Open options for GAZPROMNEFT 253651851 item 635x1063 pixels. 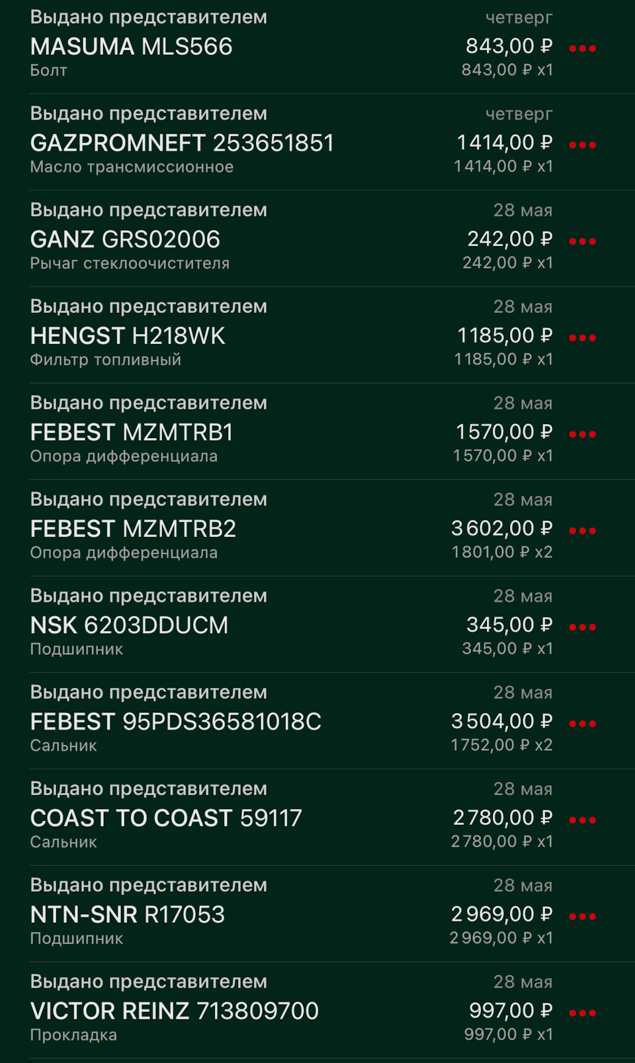pyautogui.click(x=582, y=145)
